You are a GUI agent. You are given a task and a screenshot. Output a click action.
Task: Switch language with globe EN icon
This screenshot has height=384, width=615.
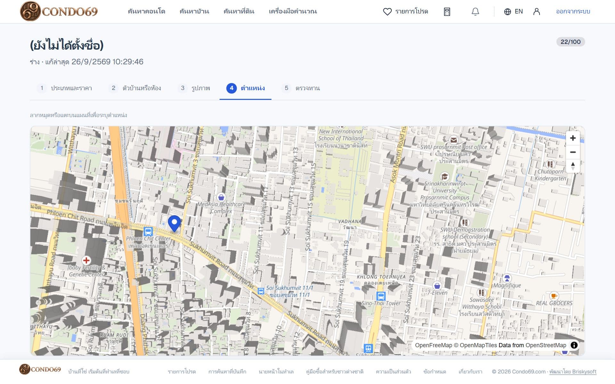point(513,12)
